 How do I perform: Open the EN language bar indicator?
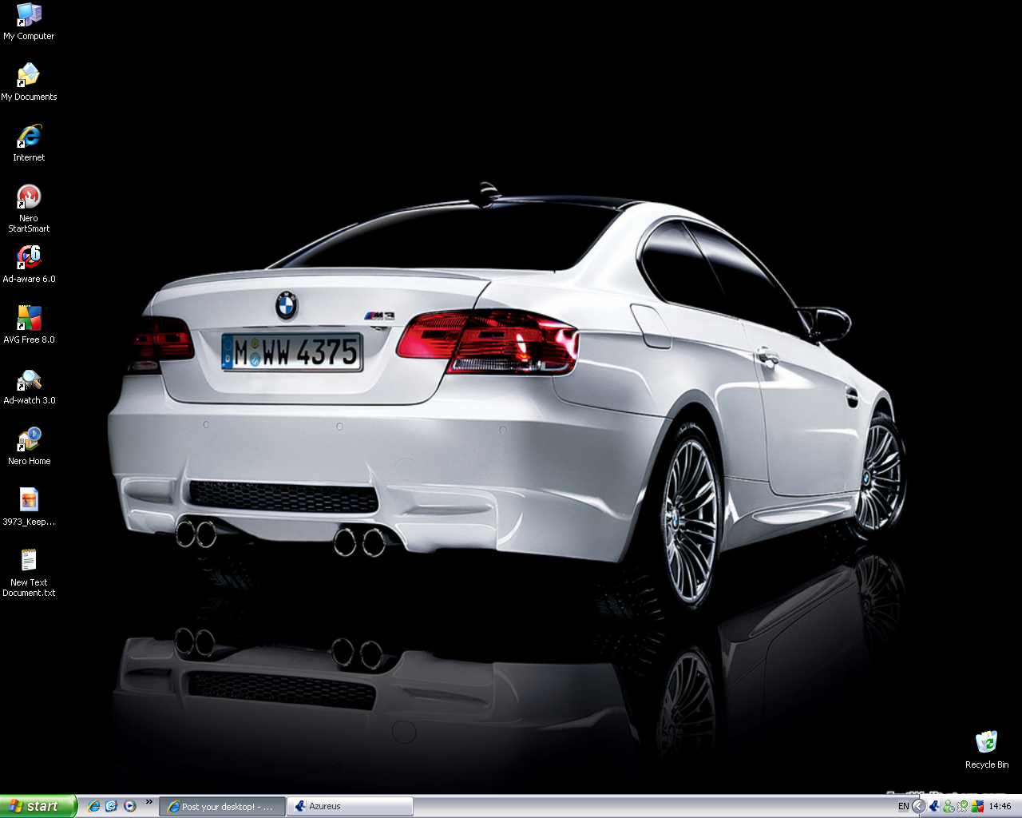[904, 807]
